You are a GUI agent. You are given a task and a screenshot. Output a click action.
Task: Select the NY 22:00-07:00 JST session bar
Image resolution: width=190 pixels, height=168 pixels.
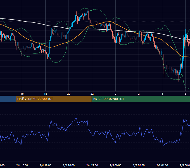tap(141, 99)
